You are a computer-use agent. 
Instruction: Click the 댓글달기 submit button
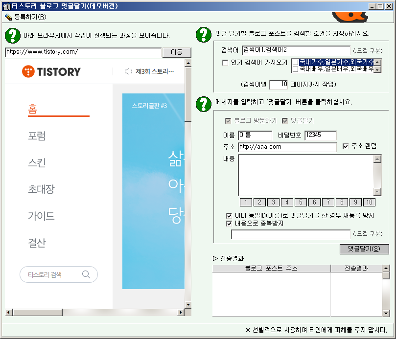[x=364, y=249]
